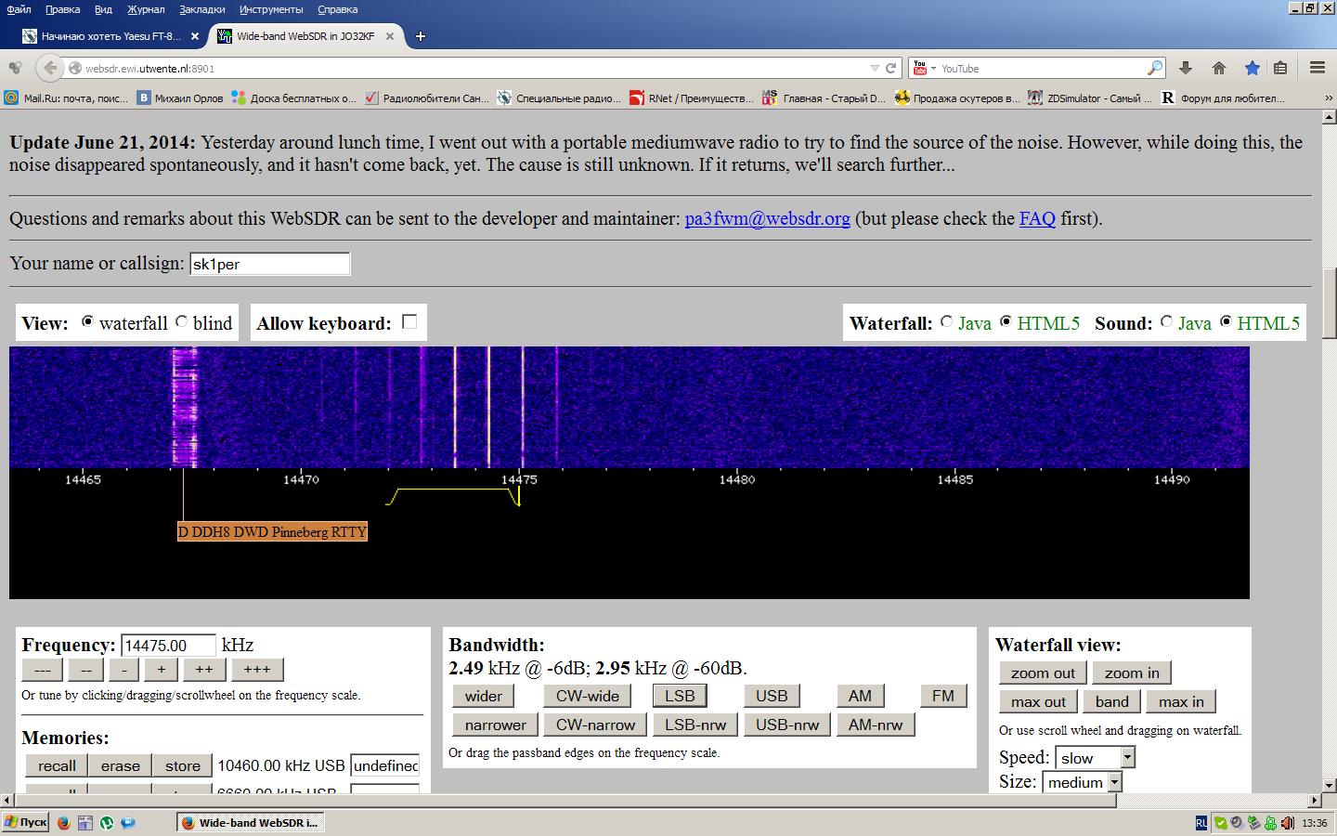This screenshot has height=836, width=1337.
Task: Click the Frequency input field
Action: click(x=168, y=646)
